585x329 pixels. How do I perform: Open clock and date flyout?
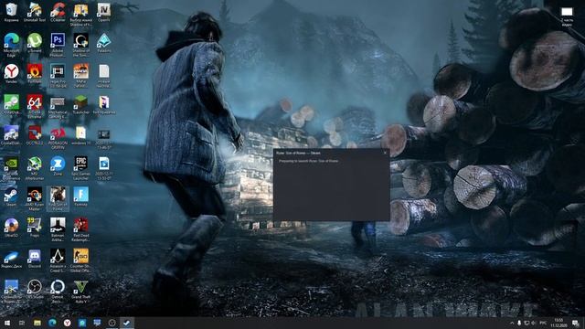pos(558,323)
